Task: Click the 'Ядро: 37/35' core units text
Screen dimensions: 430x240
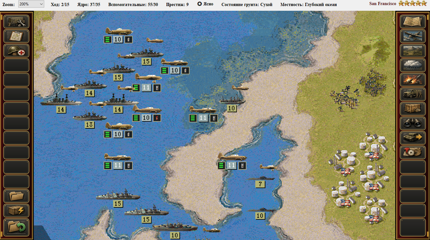Action: [89, 4]
